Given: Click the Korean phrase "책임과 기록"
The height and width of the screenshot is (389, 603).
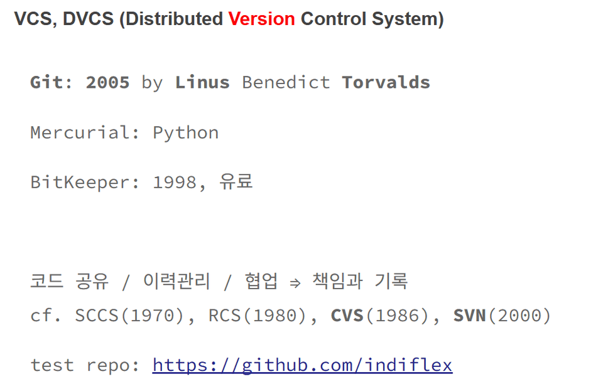Looking at the screenshot, I should pos(360,282).
